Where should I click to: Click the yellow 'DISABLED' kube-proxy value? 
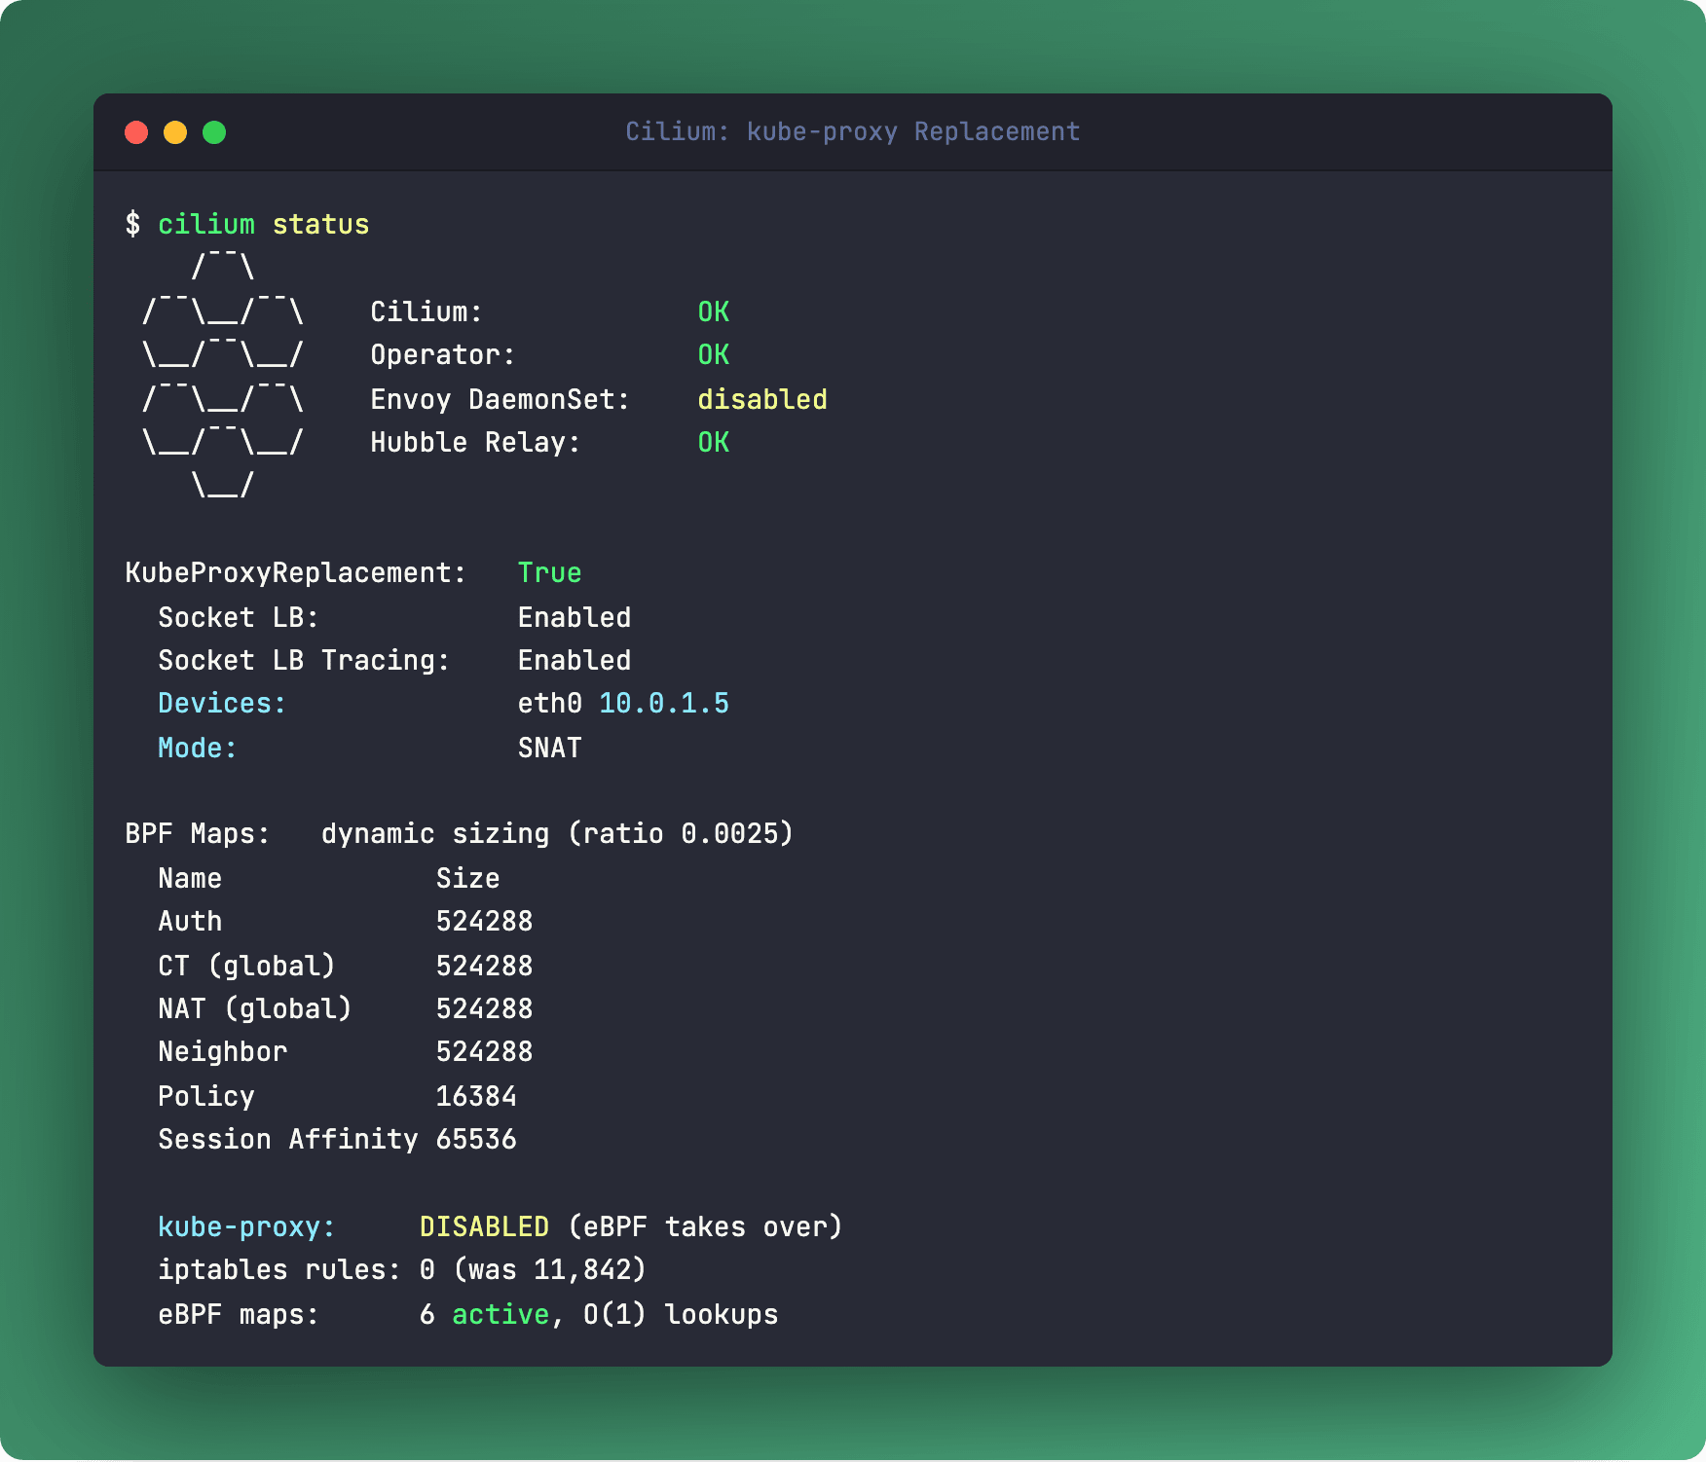pos(484,1226)
